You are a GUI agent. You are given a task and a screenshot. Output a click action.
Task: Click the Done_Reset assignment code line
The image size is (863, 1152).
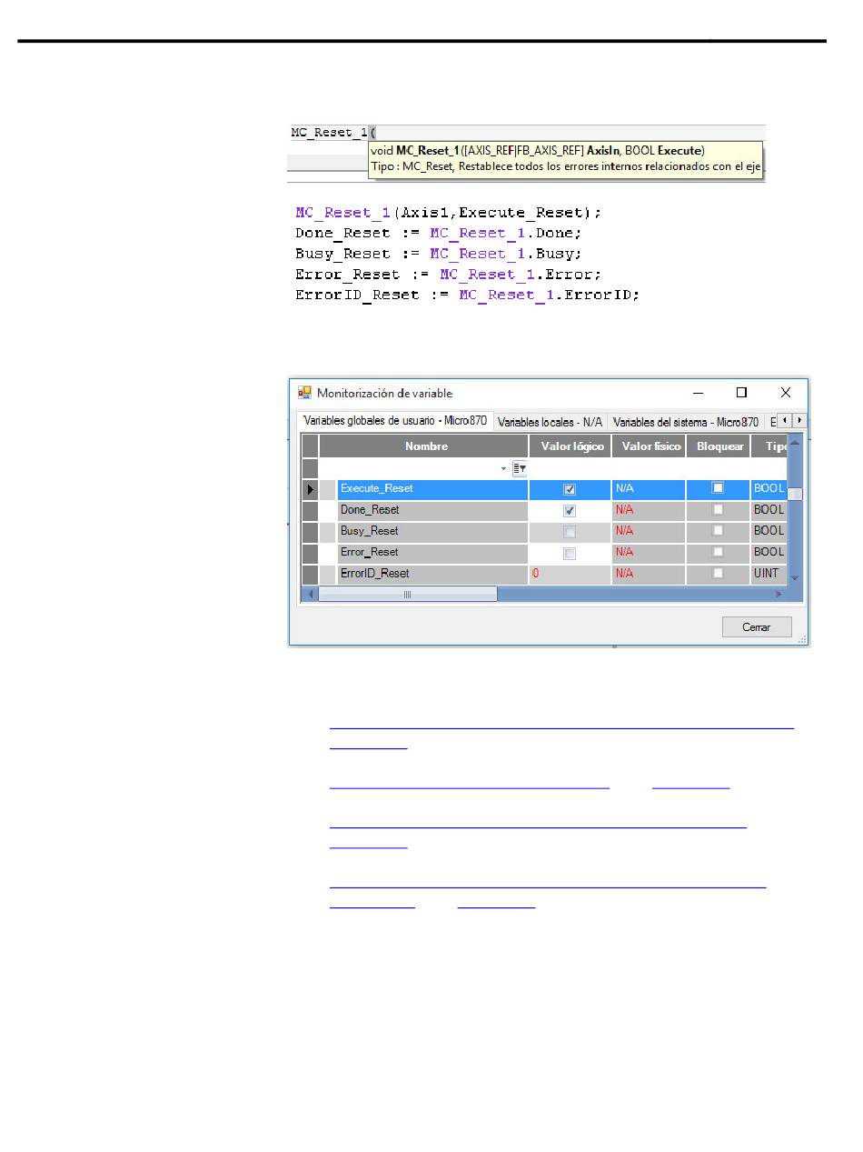pyautogui.click(x=439, y=233)
